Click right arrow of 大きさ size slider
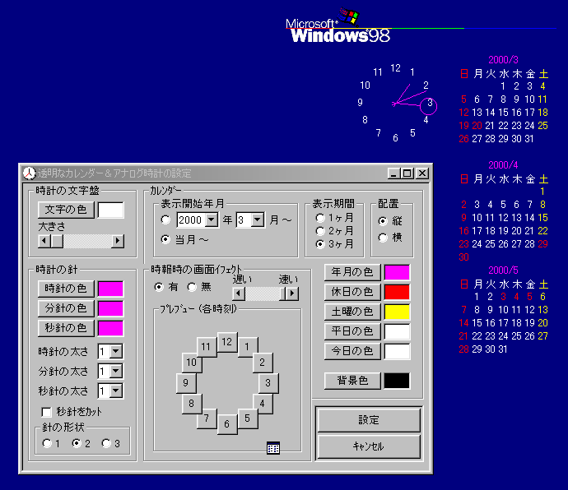568x490 pixels. click(118, 241)
